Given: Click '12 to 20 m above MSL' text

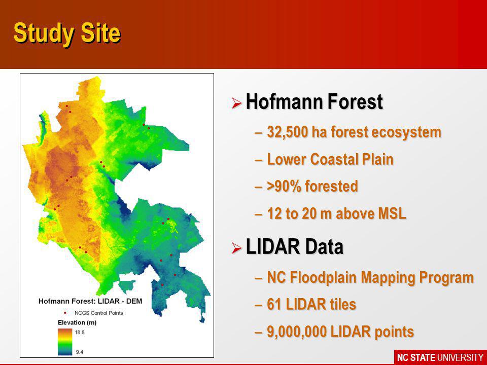Looking at the screenshot, I should pos(336,213).
